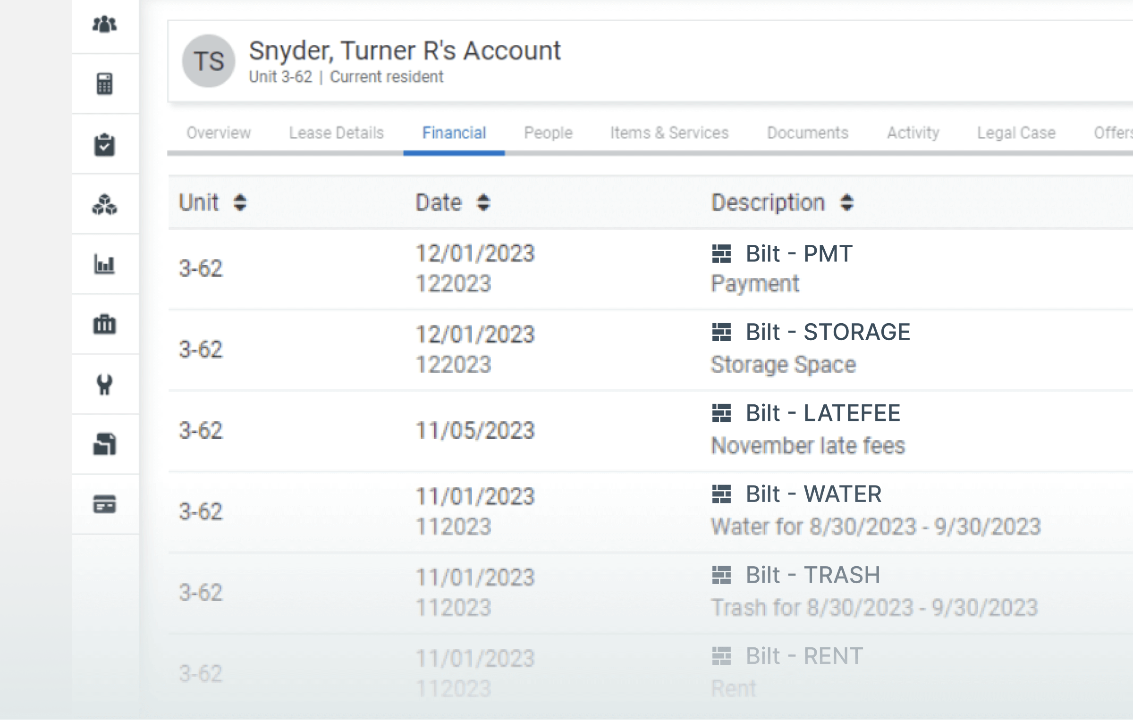Switch to the Lease Details tab
This screenshot has height=720, width=1133.
336,133
